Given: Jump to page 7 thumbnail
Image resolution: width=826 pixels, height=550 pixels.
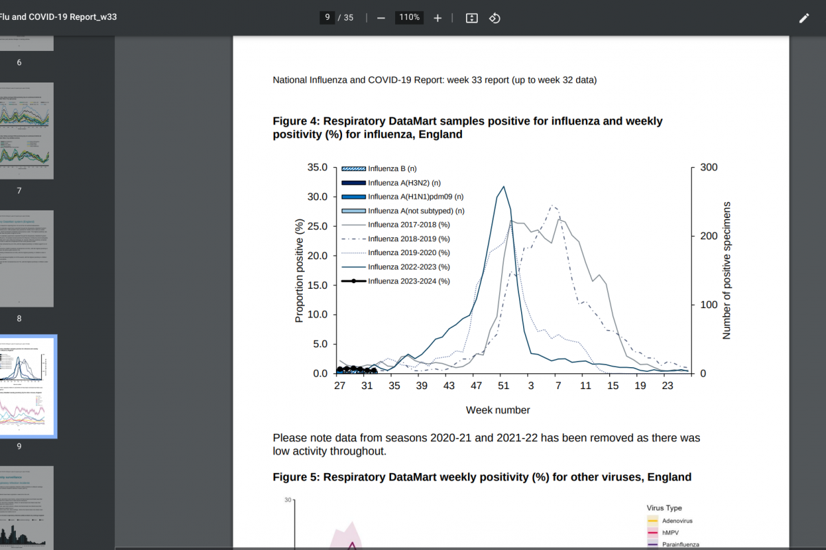Looking at the screenshot, I should coord(28,131).
